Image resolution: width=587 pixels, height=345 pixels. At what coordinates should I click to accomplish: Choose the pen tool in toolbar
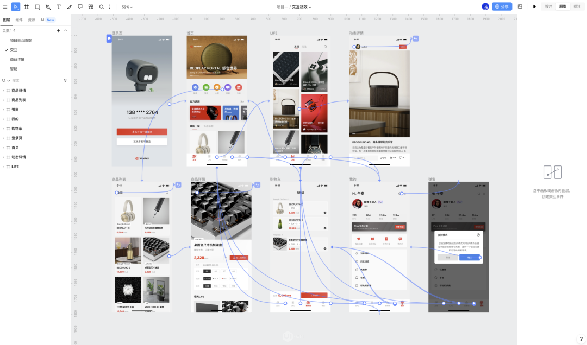48,7
